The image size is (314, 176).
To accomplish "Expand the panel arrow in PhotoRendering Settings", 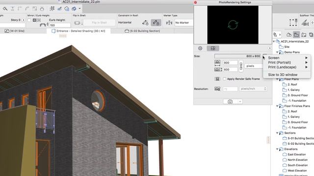I will point(269,48).
